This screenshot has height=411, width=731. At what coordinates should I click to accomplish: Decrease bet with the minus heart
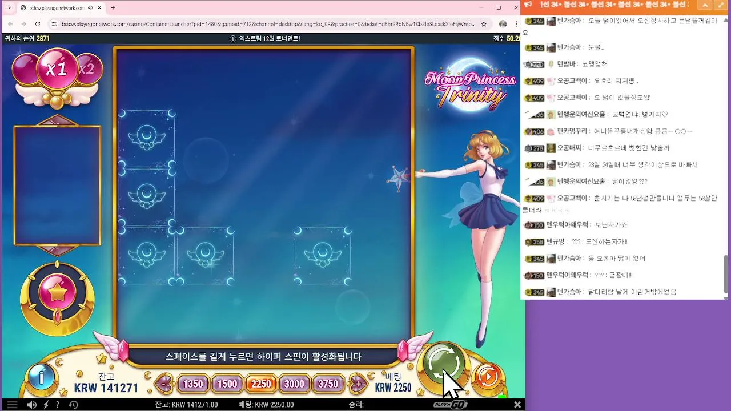164,384
